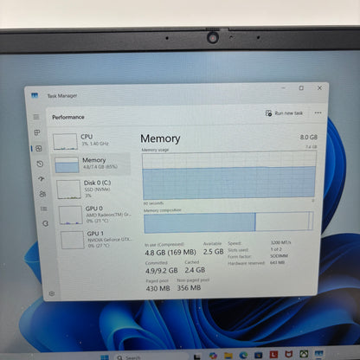Open the Xbox app from the taskbar

pos(304,354)
